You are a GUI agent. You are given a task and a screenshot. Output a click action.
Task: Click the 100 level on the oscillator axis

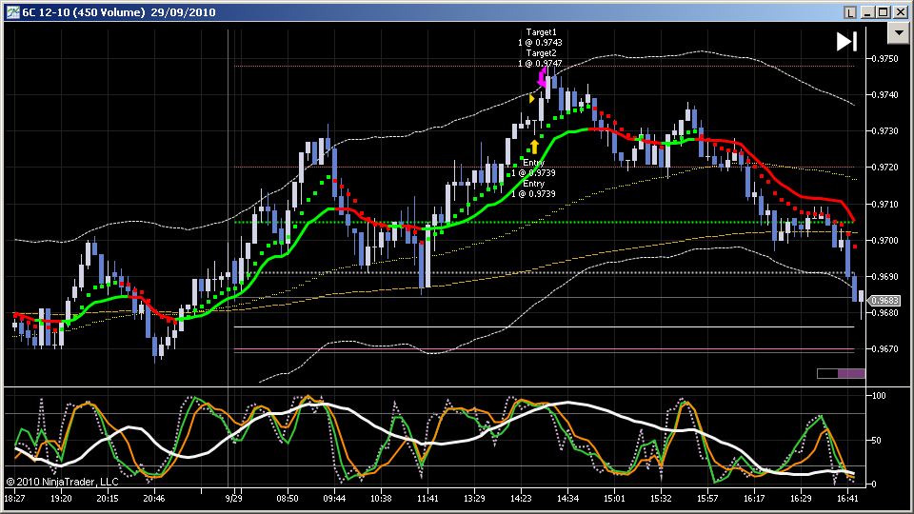[879, 396]
